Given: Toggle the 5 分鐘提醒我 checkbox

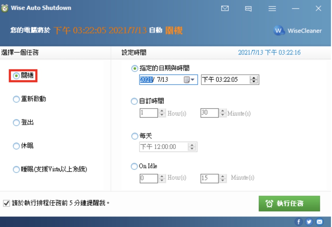Looking at the screenshot, I should [x=6, y=203].
